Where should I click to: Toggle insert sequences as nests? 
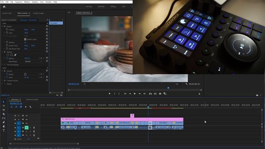tap(12, 107)
